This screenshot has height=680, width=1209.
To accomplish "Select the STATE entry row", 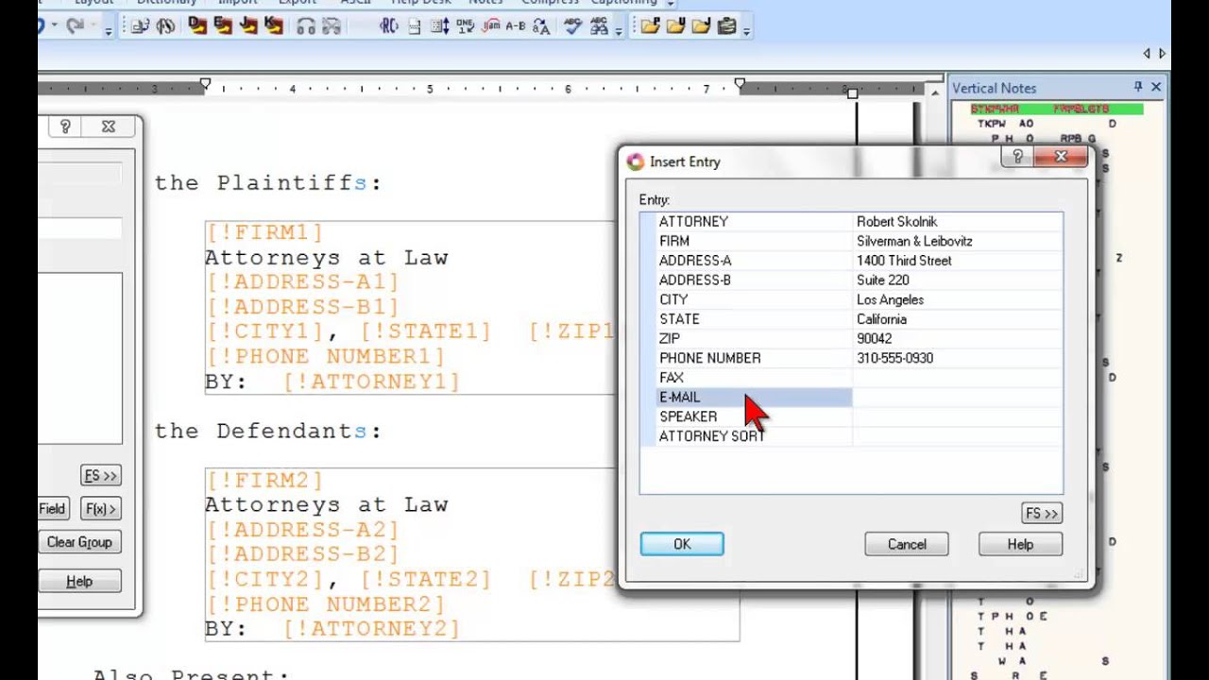I will 851,319.
